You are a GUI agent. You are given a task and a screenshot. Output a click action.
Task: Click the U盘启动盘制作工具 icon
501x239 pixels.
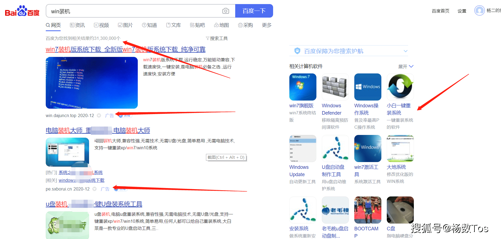click(335, 148)
